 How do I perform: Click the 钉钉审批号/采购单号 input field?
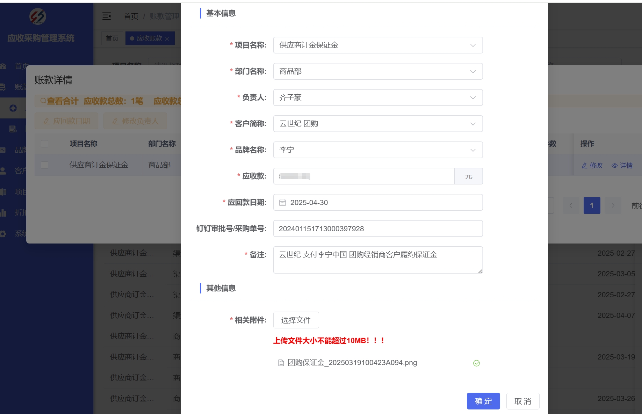(378, 228)
